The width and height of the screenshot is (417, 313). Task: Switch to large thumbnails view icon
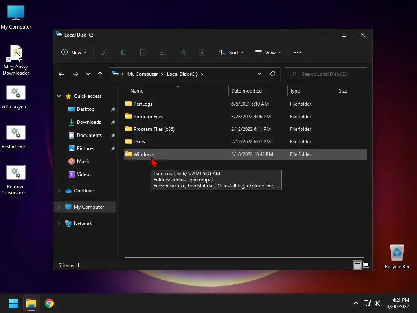click(x=366, y=265)
